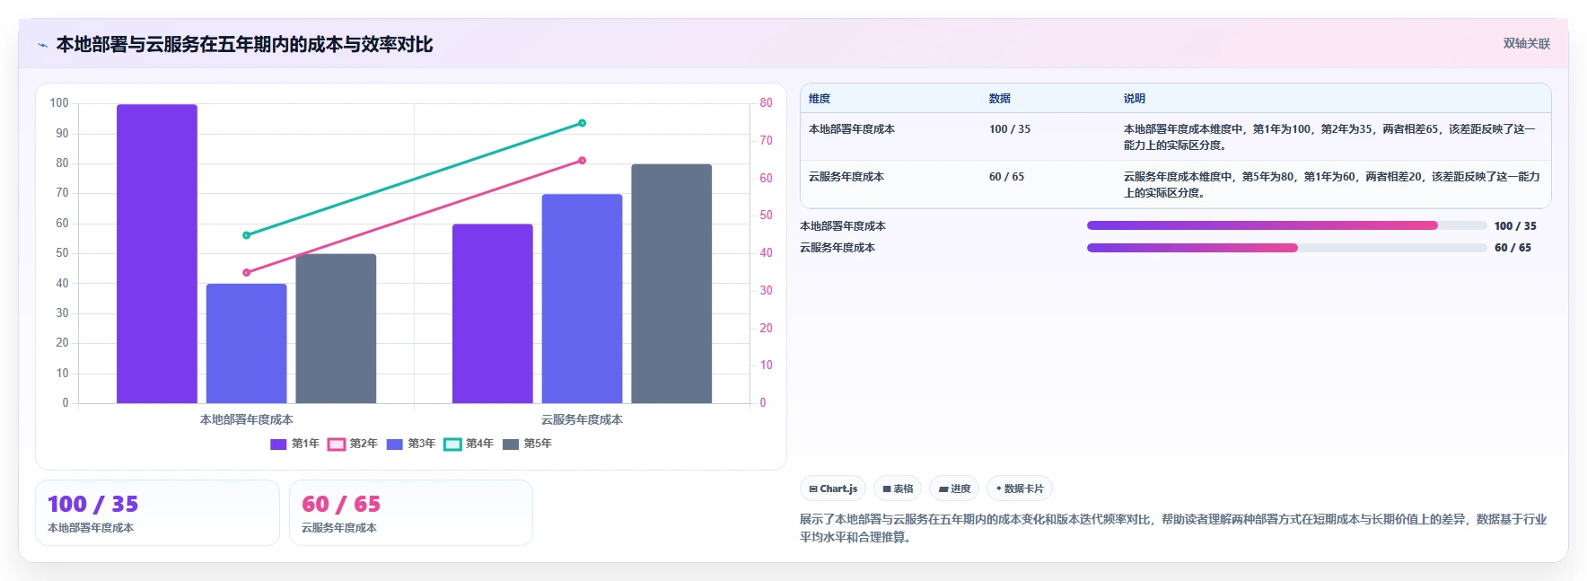Click the Chart.js tag
Viewport: 1587px width, 581px height.
(x=833, y=489)
